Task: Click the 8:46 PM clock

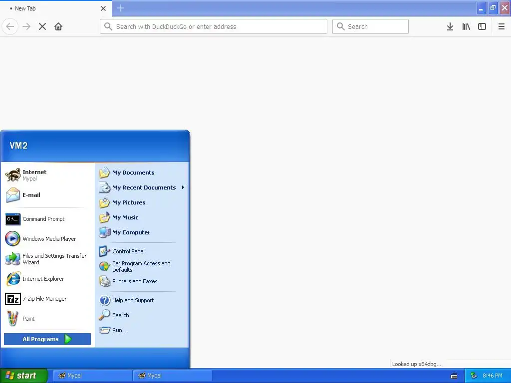Action: click(493, 376)
